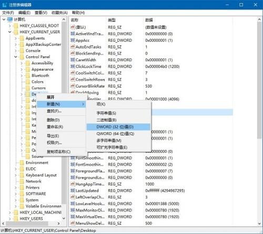Click the values list vertical scrollbar down arrow
This screenshot has height=234, width=263.
click(259, 223)
